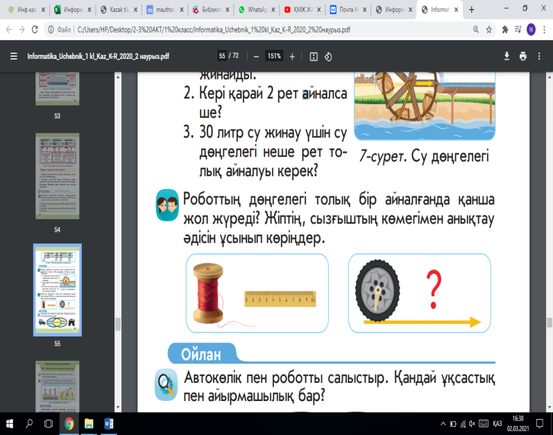Click the page number input field

point(222,56)
